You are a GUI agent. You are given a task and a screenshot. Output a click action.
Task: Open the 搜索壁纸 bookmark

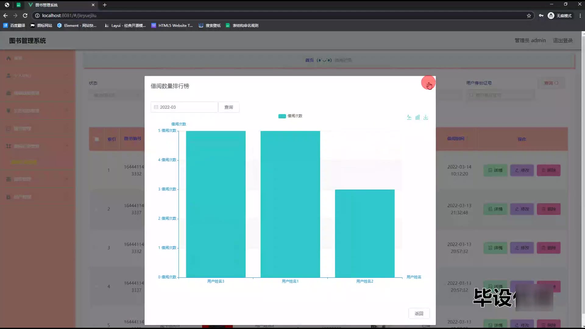point(210,26)
